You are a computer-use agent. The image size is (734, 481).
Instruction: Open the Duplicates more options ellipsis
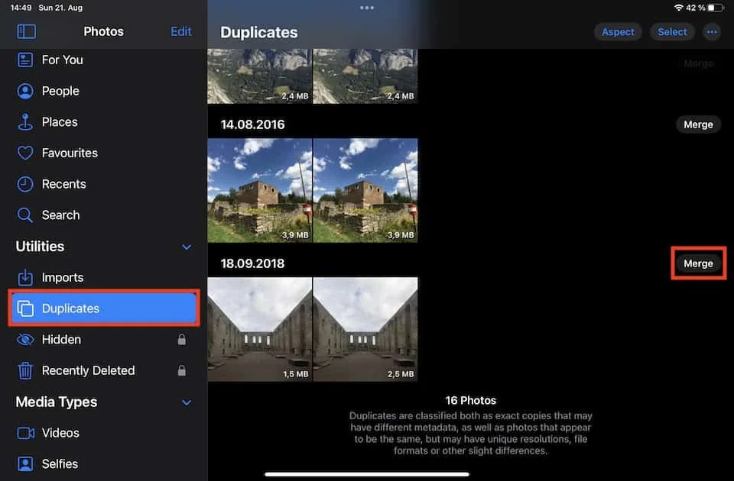[712, 32]
